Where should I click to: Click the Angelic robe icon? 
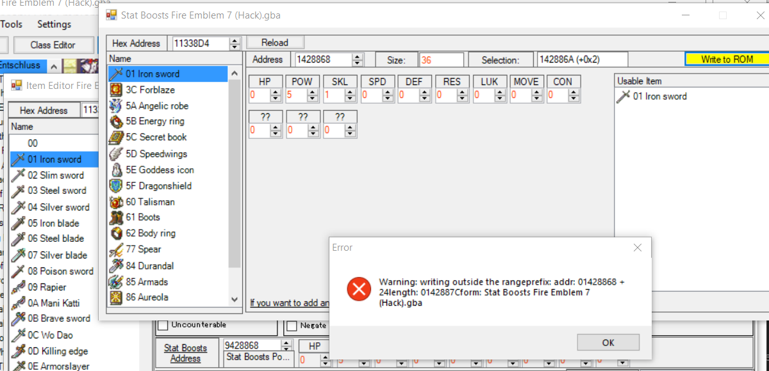[116, 106]
